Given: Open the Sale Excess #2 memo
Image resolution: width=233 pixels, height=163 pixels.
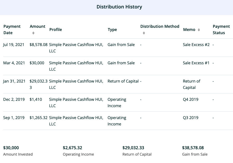Looking at the screenshot, I should pyautogui.click(x=196, y=45).
